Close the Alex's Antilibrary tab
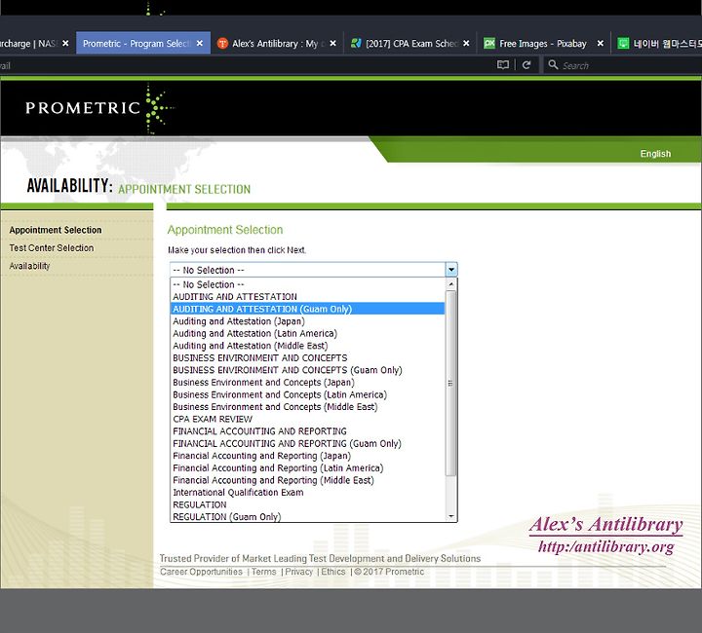Image resolution: width=702 pixels, height=633 pixels. point(332,44)
